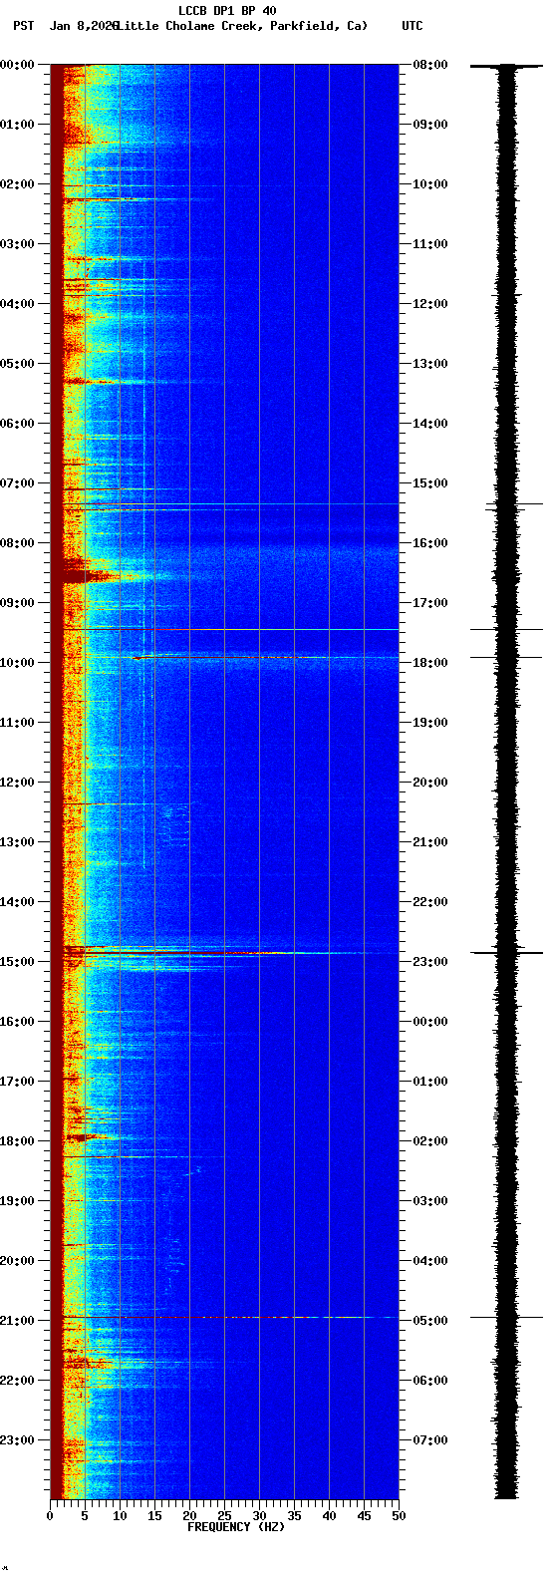The height and width of the screenshot is (1579, 550).
Task: Click the PST '15:00' time label
Action: [x=17, y=962]
